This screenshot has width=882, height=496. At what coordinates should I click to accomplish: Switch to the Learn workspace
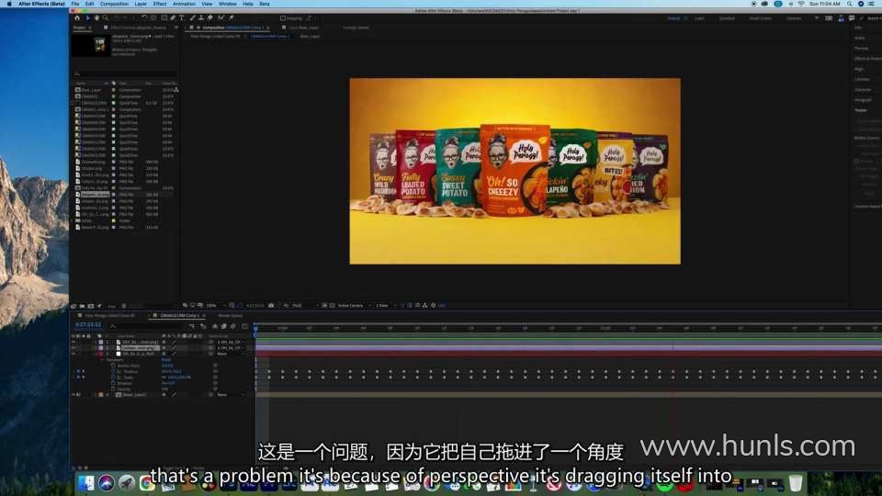[699, 18]
